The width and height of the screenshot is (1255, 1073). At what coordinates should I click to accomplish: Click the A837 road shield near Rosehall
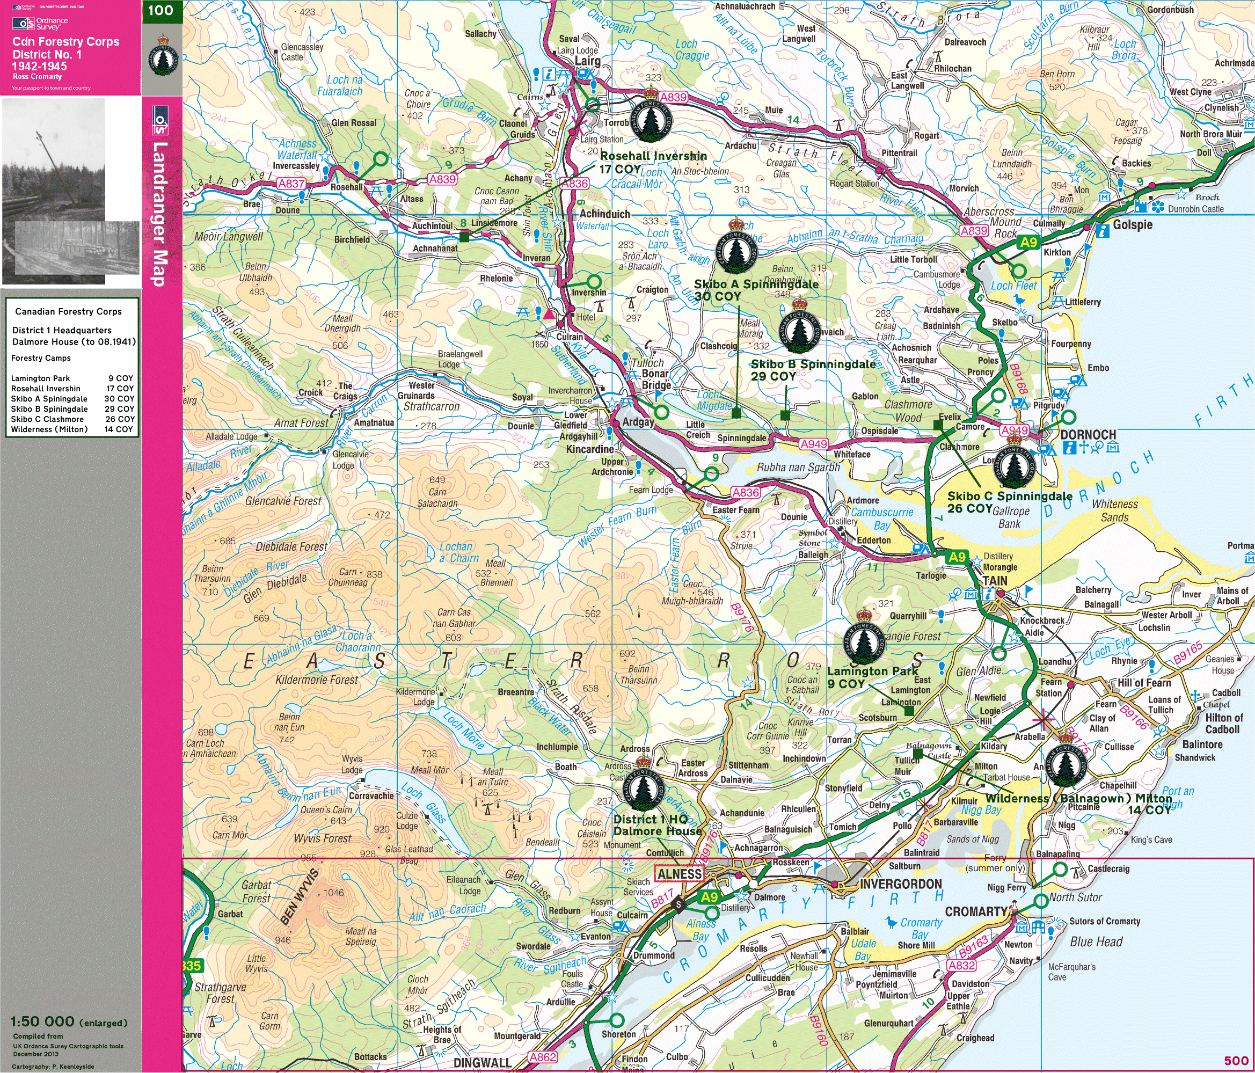click(x=291, y=184)
